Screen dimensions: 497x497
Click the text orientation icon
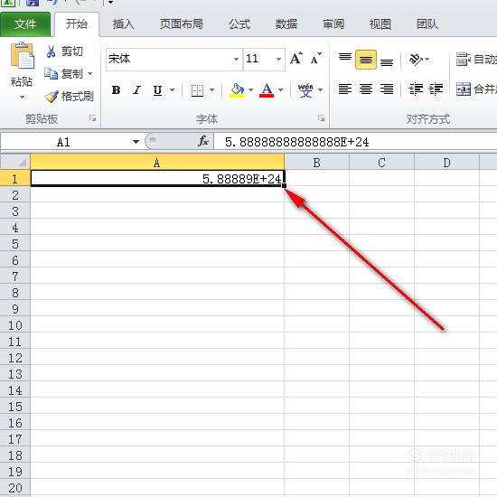pos(416,59)
